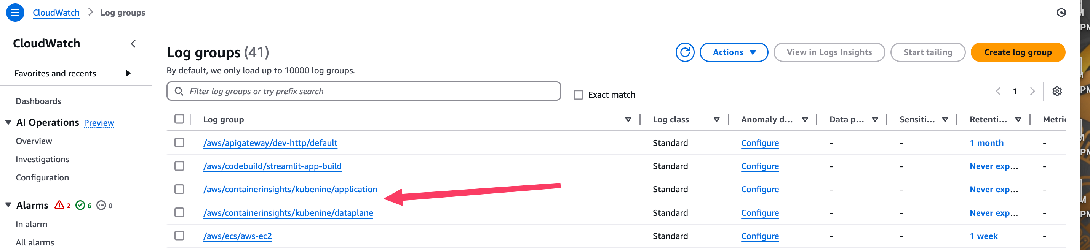Select the /aws/ecs/aws-ec2 row checkbox

coord(179,236)
